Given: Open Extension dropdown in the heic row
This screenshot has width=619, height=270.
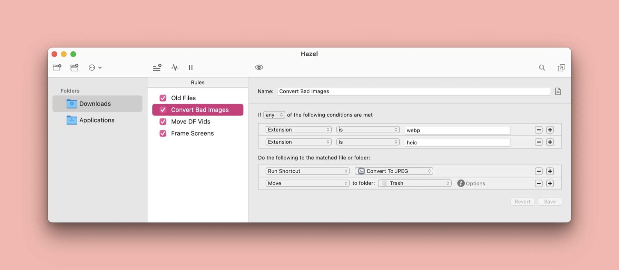Looking at the screenshot, I should click(299, 142).
